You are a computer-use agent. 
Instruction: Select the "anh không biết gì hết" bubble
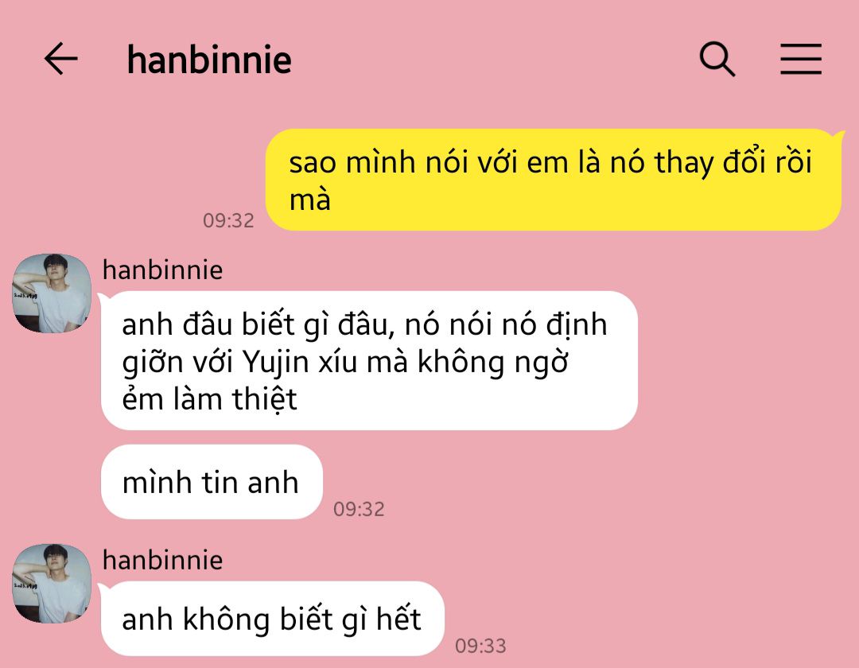pyautogui.click(x=272, y=618)
